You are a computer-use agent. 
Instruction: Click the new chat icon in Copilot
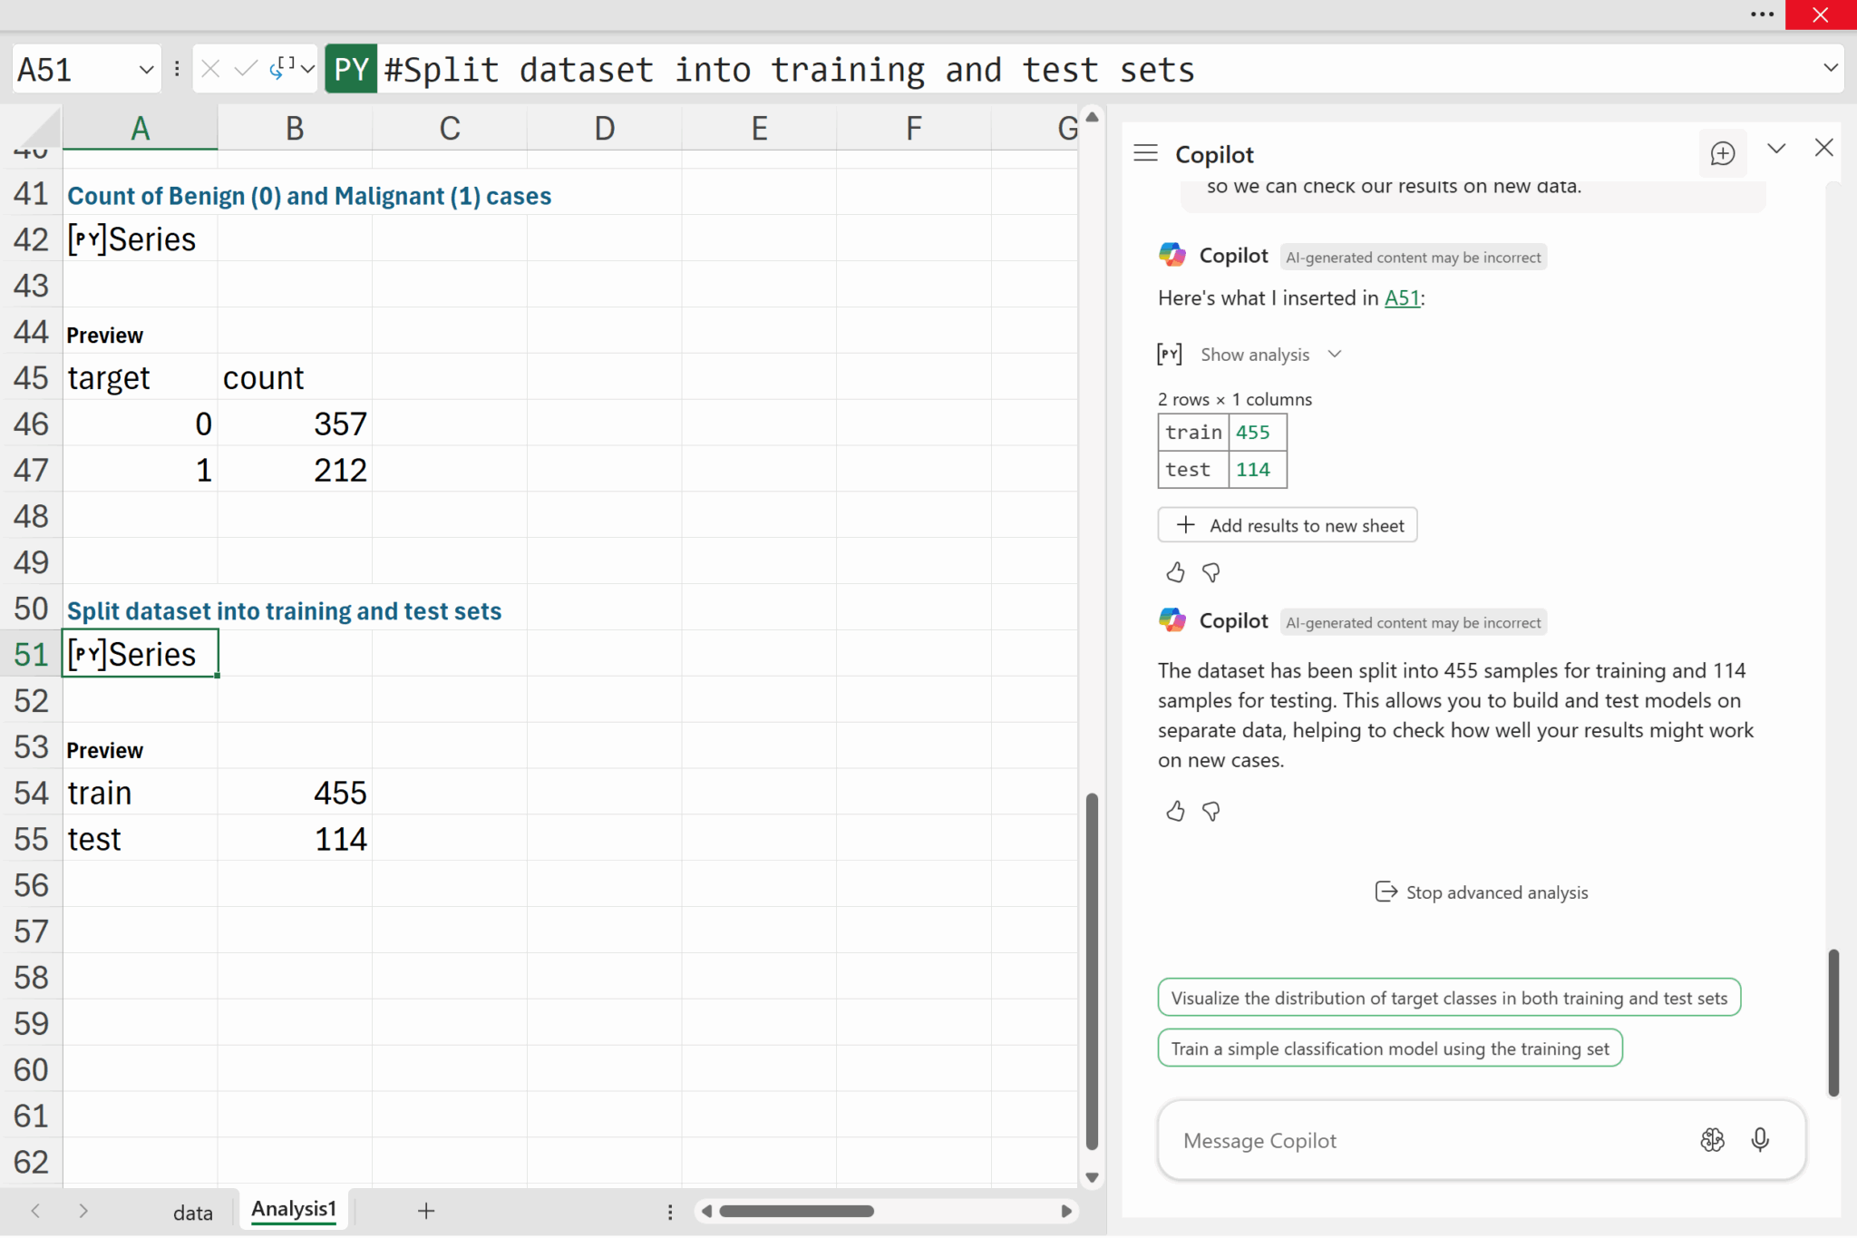click(1722, 153)
